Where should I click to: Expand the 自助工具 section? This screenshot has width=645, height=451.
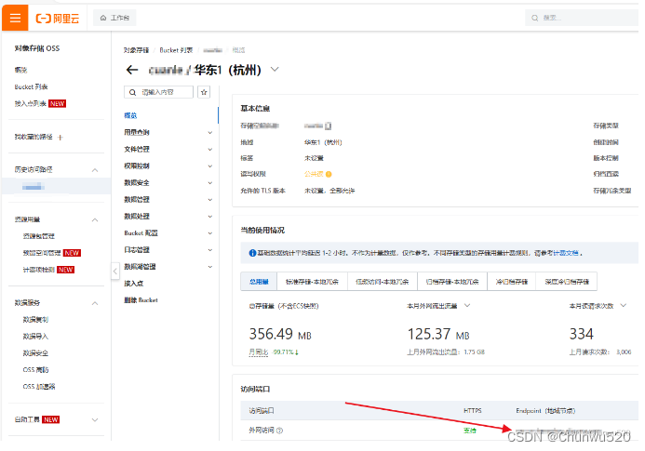[95, 419]
